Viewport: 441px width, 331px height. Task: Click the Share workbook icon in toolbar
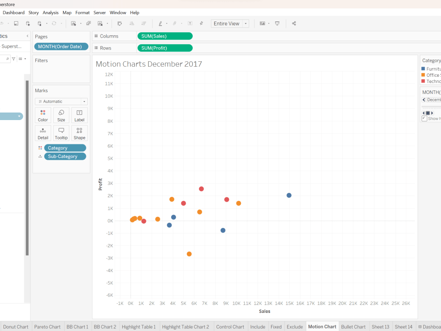[294, 23]
